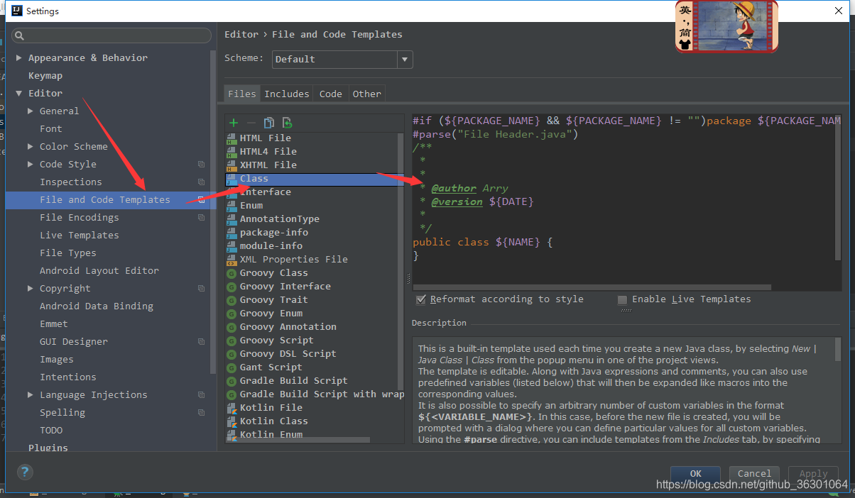855x498 pixels.
Task: Click the Cancel button
Action: pyautogui.click(x=754, y=474)
